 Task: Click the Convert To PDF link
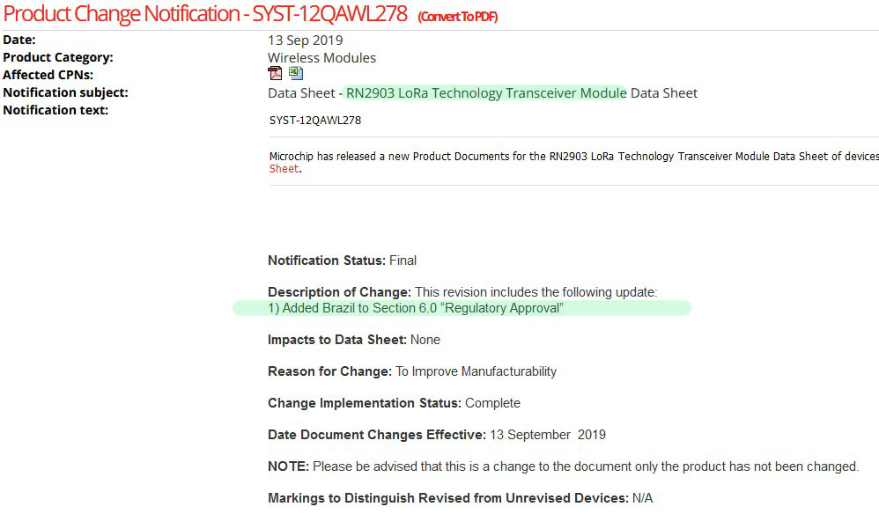tap(458, 17)
